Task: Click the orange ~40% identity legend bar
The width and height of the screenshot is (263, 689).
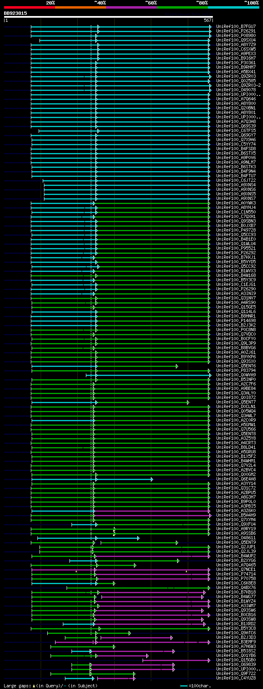Action: click(81, 7)
